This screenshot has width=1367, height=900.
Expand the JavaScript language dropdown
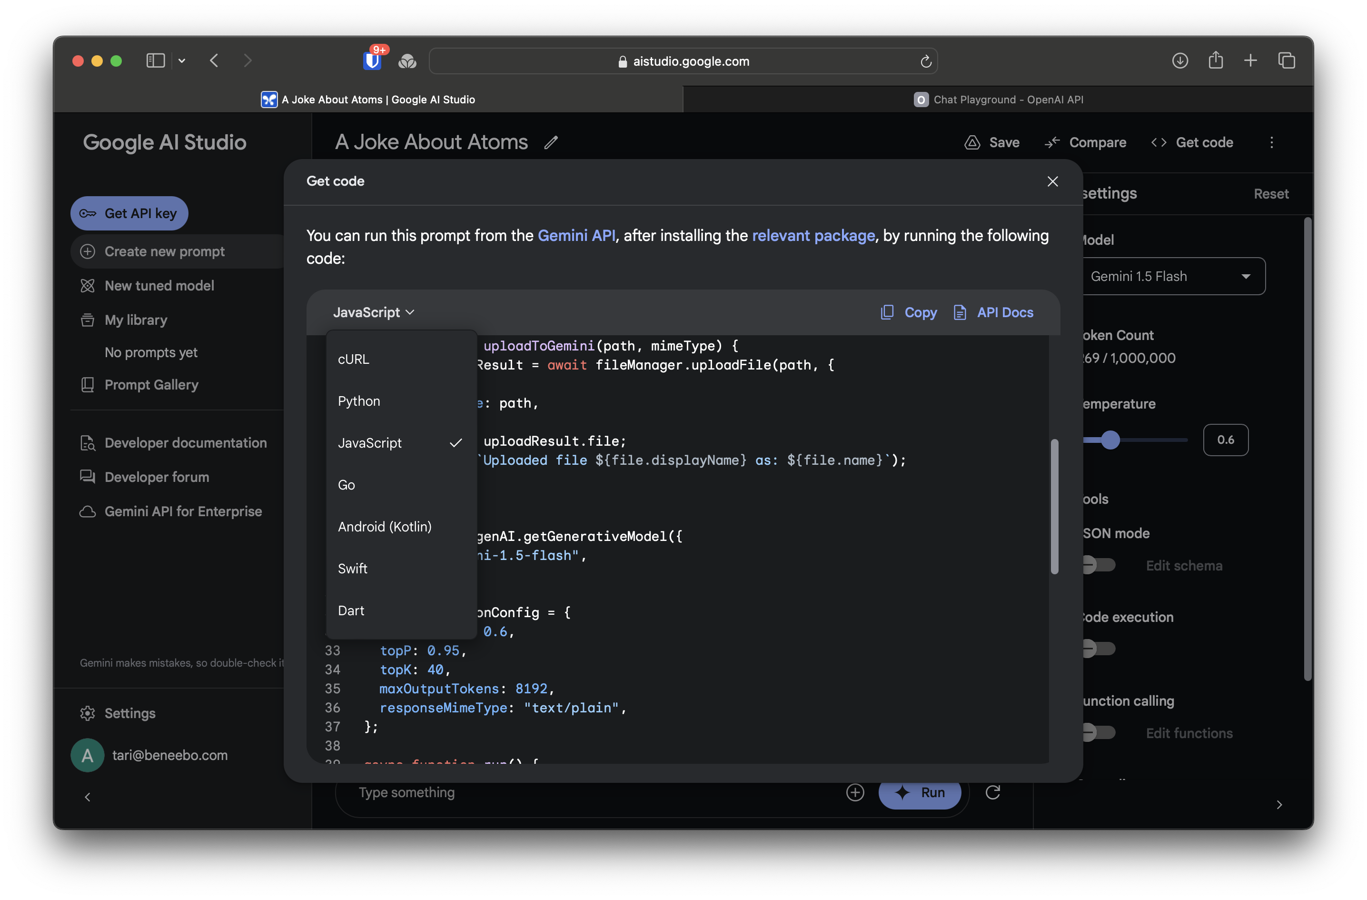(x=374, y=312)
